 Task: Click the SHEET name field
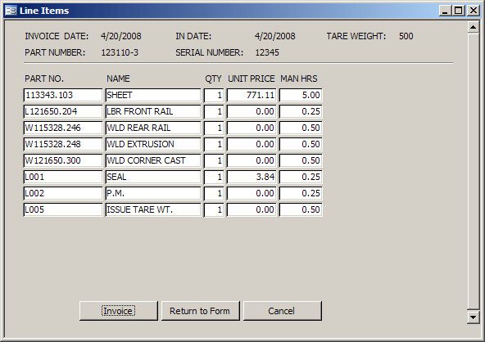(153, 95)
